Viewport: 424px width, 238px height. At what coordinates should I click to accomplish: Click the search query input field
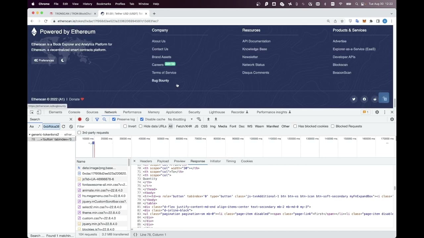point(51,126)
